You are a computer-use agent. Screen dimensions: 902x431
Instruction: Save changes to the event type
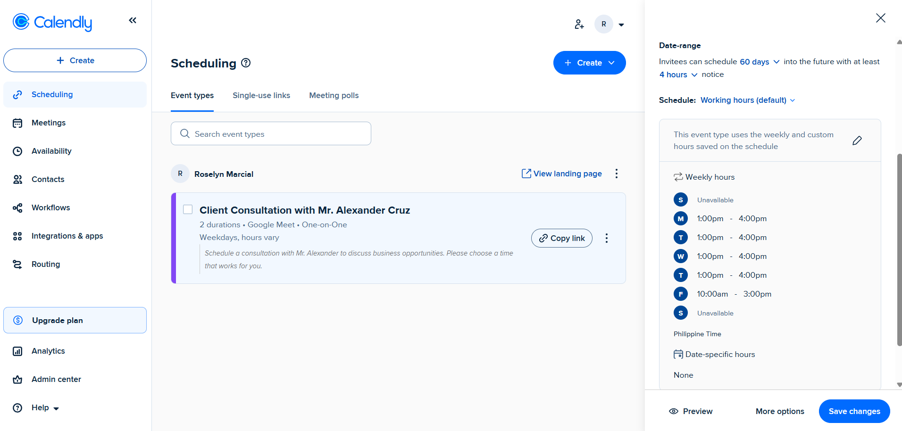(x=854, y=411)
